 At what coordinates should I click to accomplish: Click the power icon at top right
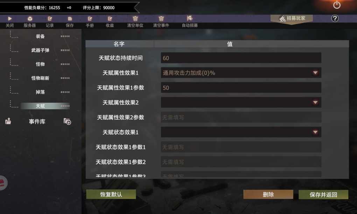[x=337, y=5]
